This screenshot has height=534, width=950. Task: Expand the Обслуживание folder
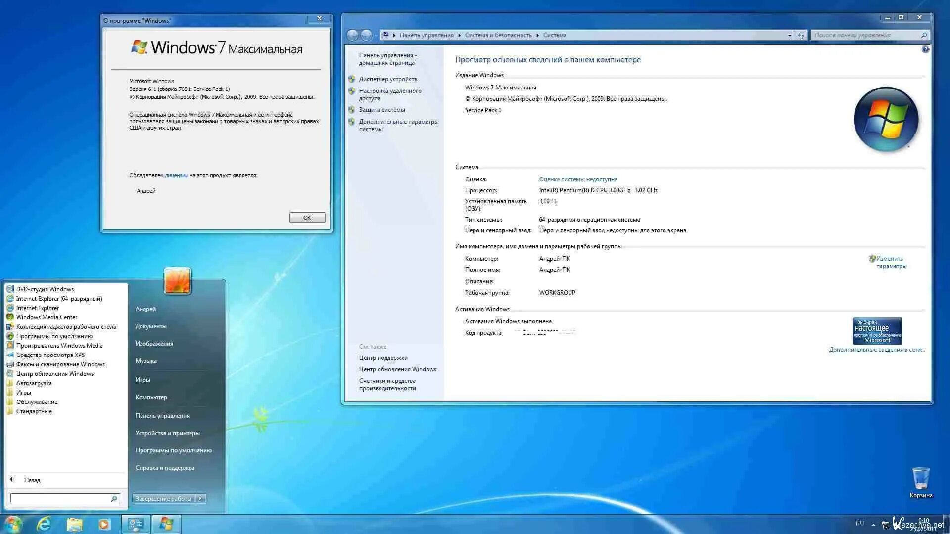(37, 402)
